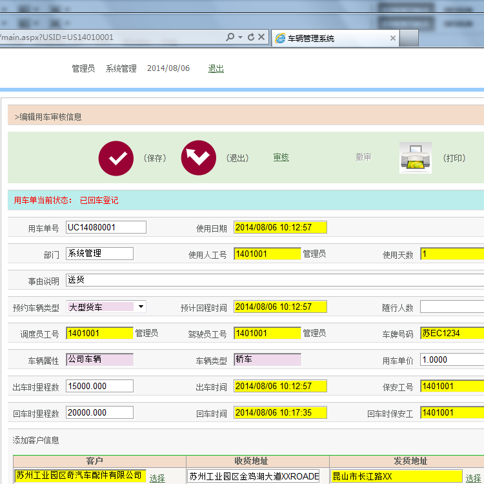Select the 车辆管理系统 tab

tap(336, 38)
